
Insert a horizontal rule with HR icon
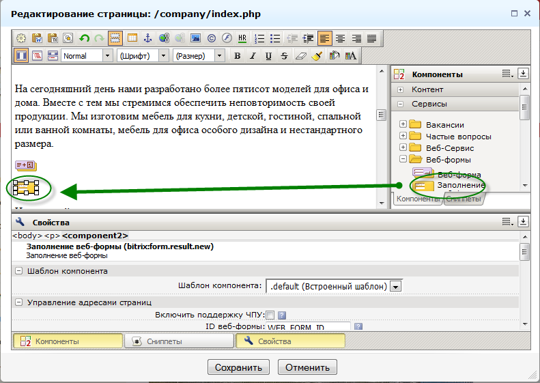click(x=242, y=39)
